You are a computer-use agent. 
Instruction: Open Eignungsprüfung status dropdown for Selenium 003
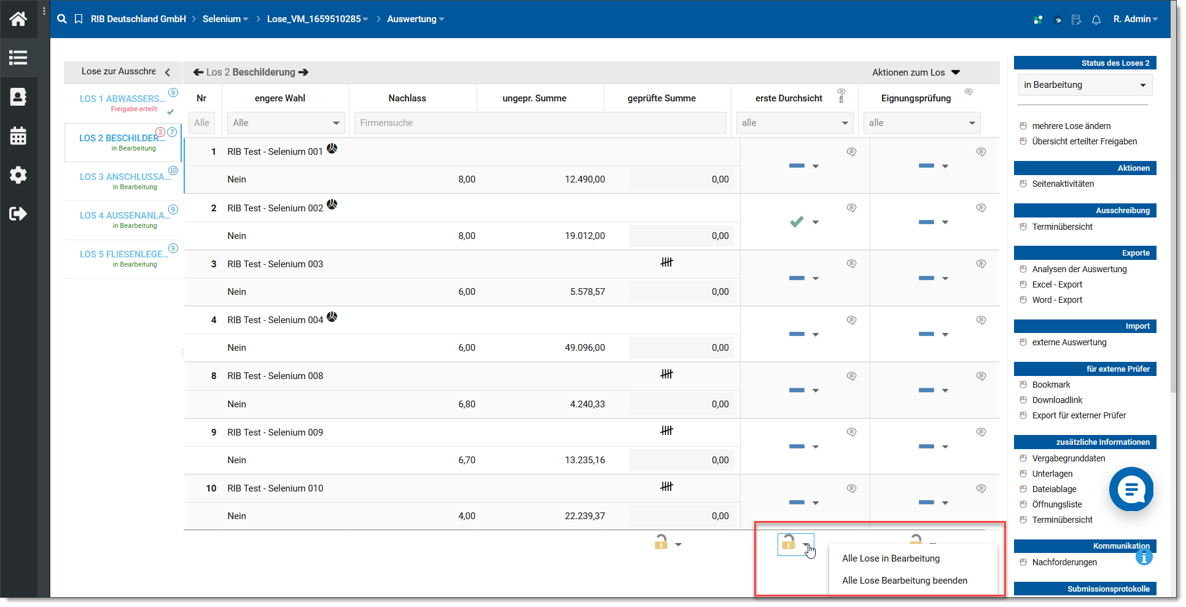point(945,279)
